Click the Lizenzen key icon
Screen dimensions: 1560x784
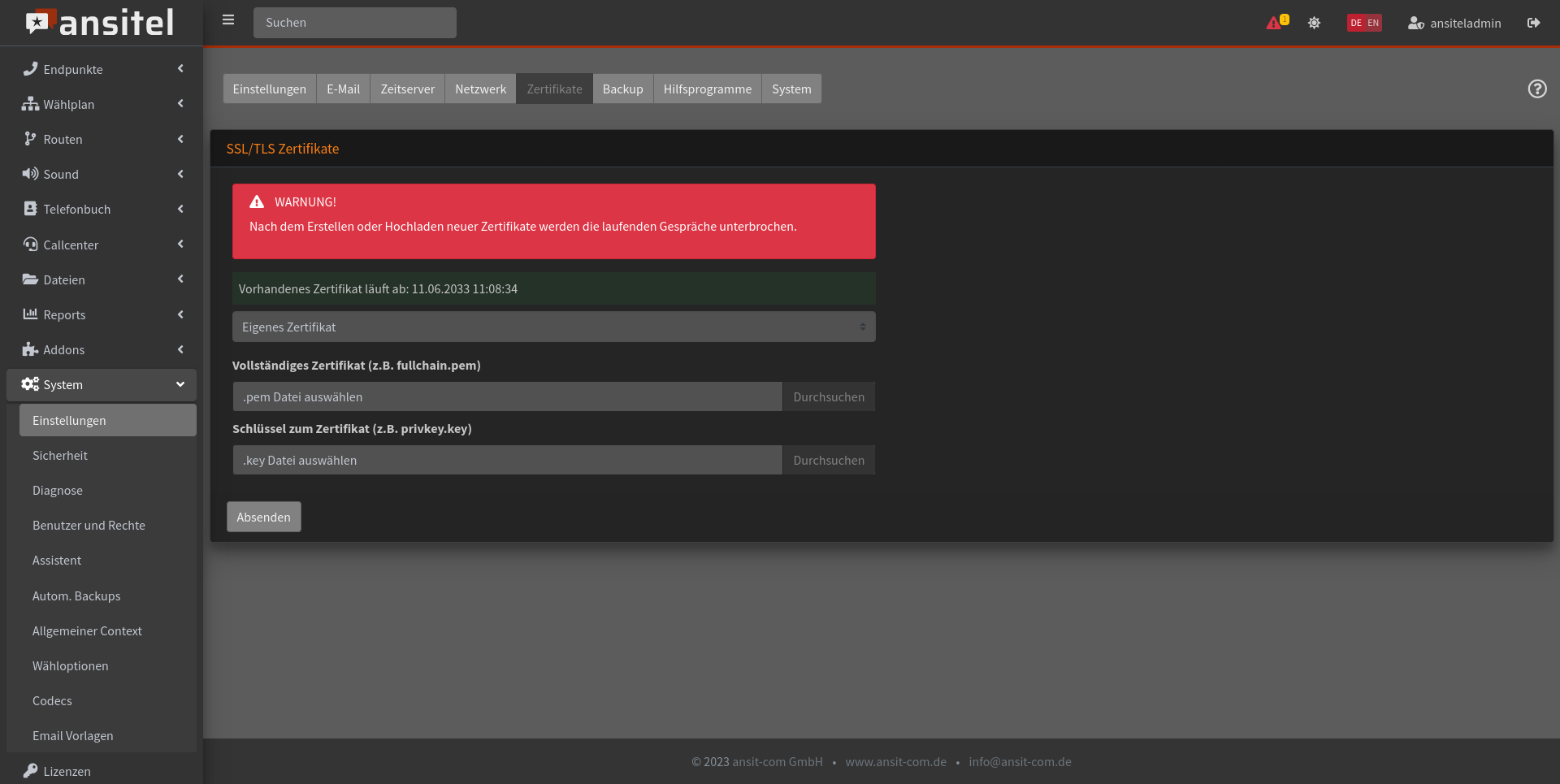click(x=30, y=770)
